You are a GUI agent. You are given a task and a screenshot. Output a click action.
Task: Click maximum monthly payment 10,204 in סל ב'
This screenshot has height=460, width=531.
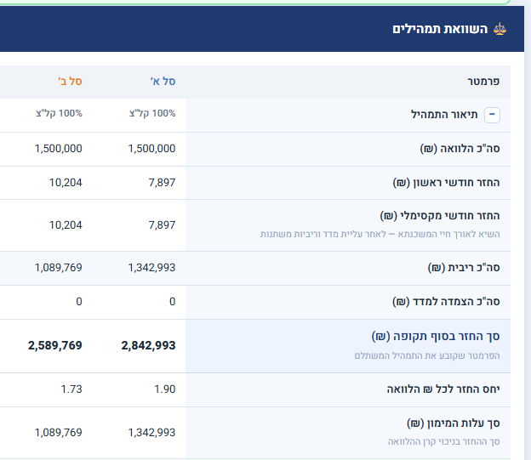pyautogui.click(x=66, y=225)
